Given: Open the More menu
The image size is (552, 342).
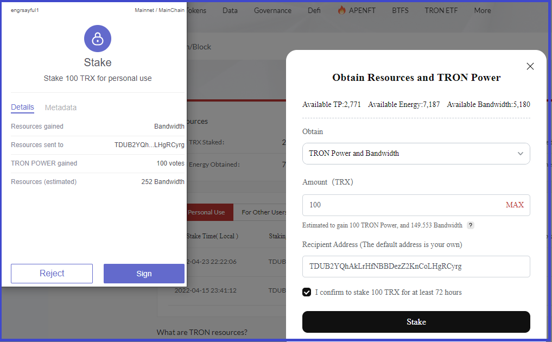Looking at the screenshot, I should point(483,10).
